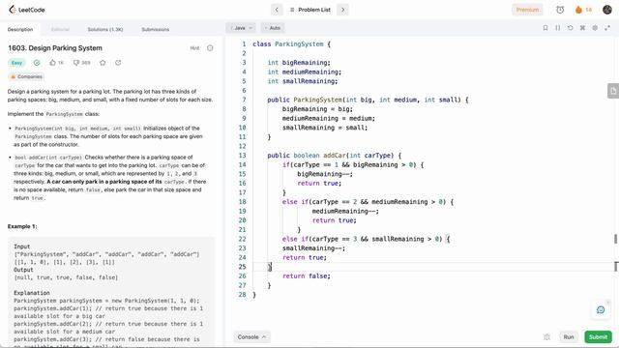Click the Hint button

point(194,48)
